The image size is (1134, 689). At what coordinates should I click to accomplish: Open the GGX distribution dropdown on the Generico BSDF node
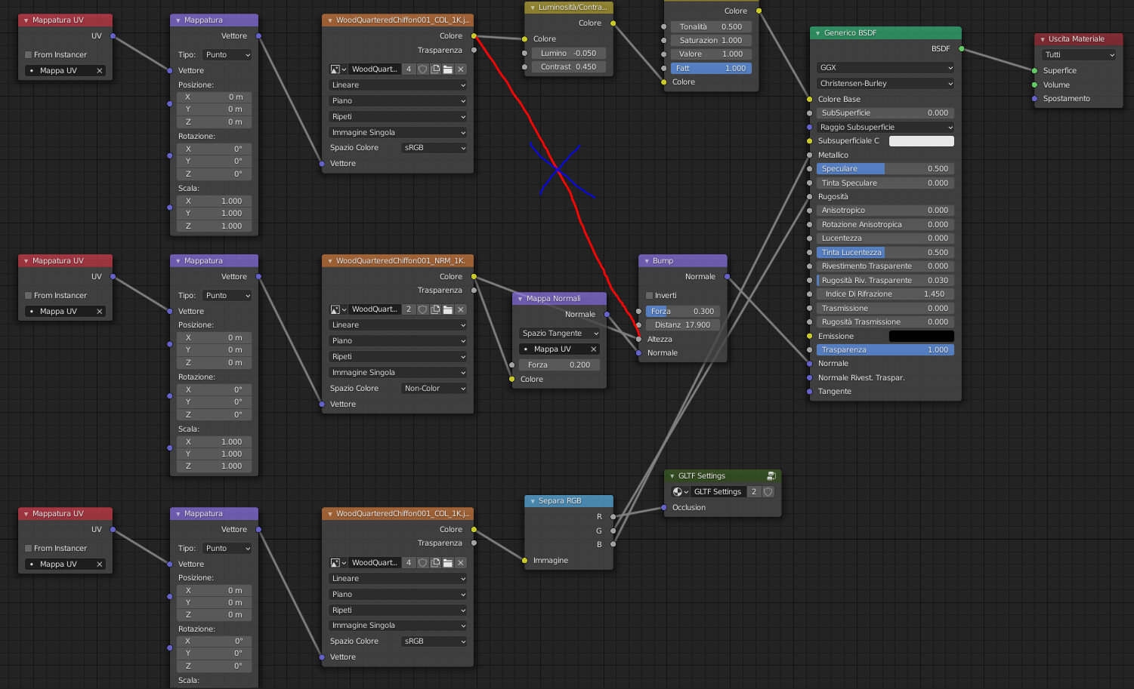point(885,68)
